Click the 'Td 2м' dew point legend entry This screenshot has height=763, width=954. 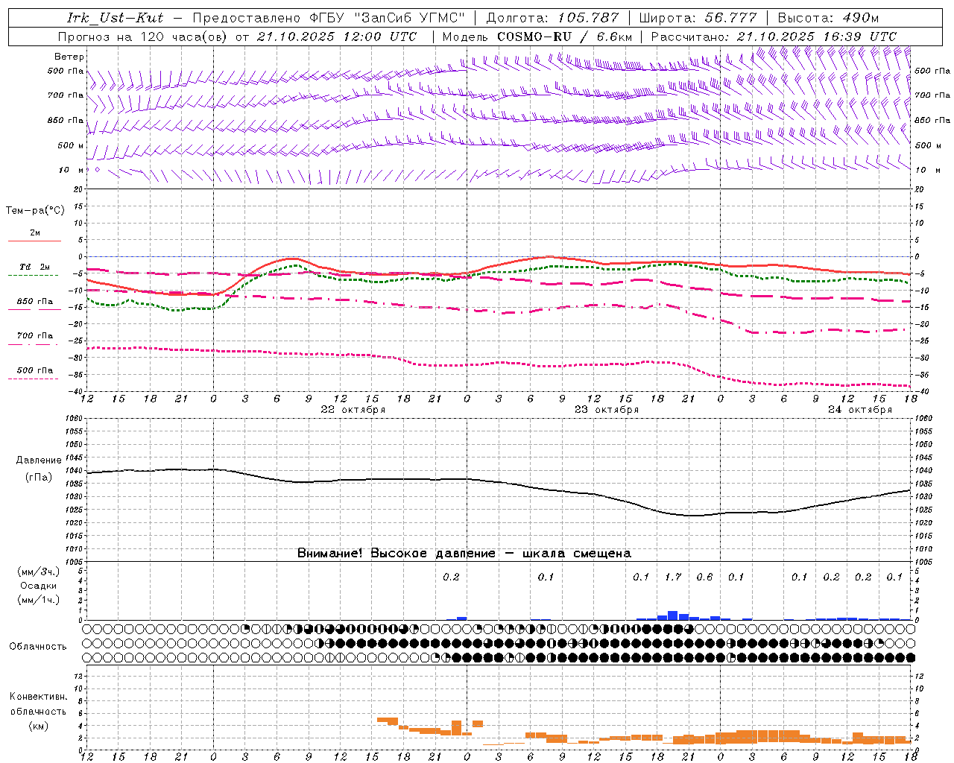click(34, 267)
